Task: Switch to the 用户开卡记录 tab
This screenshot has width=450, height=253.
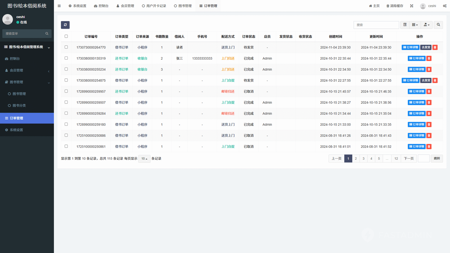Action: [154, 6]
